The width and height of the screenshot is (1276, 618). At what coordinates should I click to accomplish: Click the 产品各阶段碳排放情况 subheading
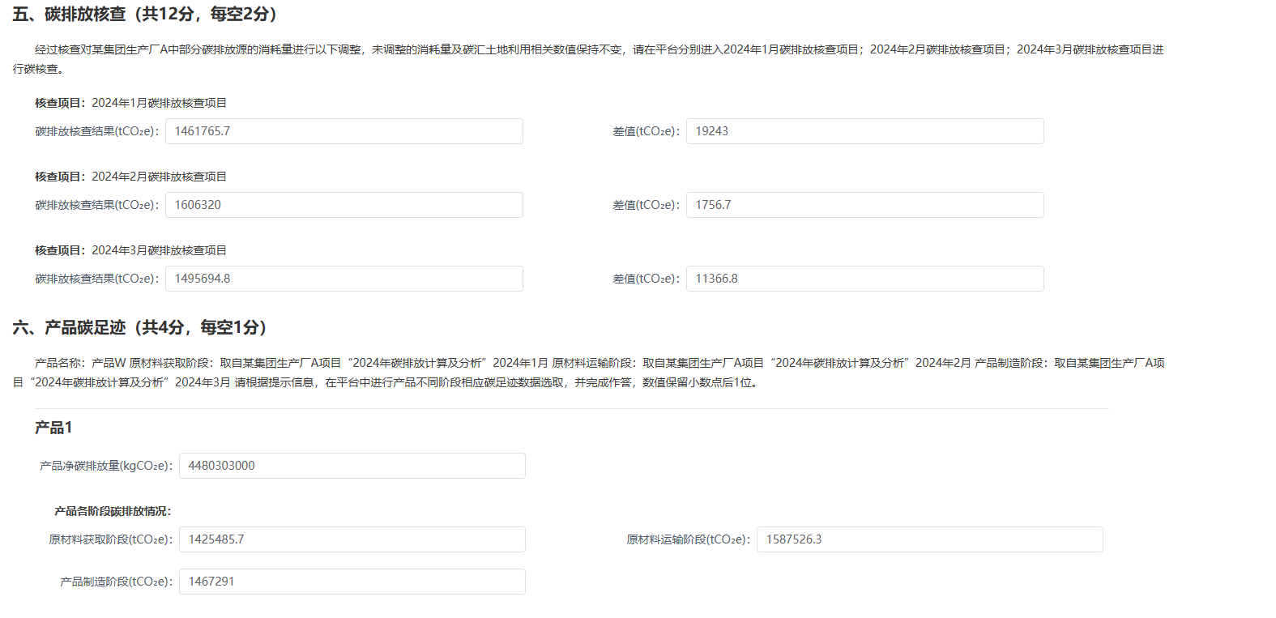pos(113,511)
